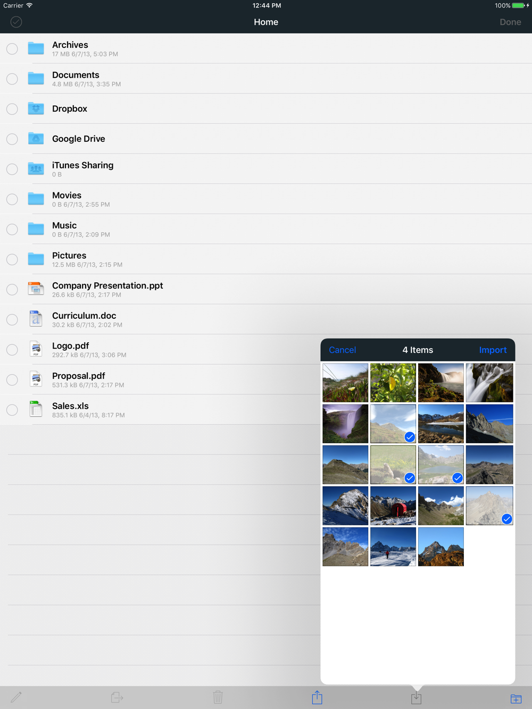This screenshot has height=709, width=532.
Task: Tap the trash delete icon
Action: [x=218, y=697]
